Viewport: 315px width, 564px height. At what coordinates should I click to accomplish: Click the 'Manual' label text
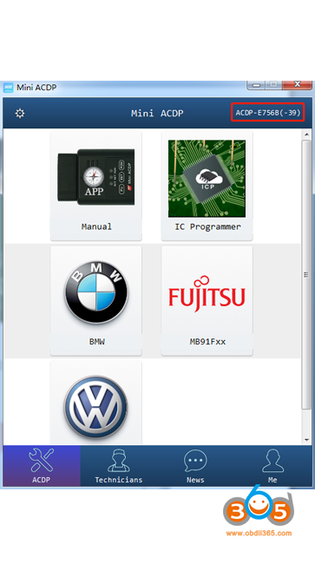pos(96,226)
